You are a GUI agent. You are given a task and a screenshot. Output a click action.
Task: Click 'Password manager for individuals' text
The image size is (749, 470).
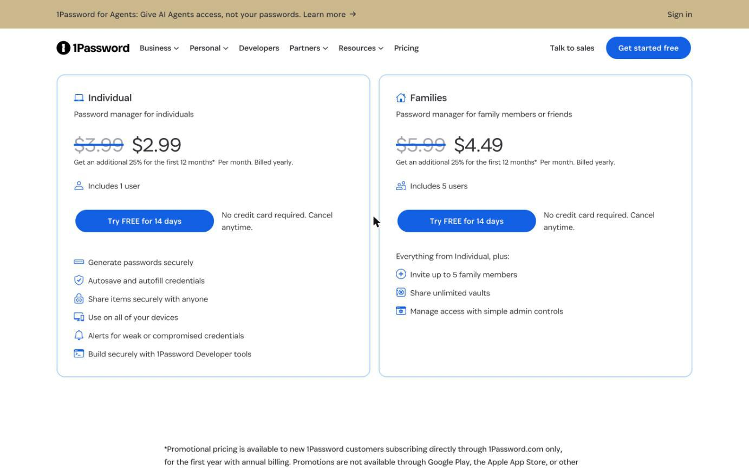(x=134, y=114)
